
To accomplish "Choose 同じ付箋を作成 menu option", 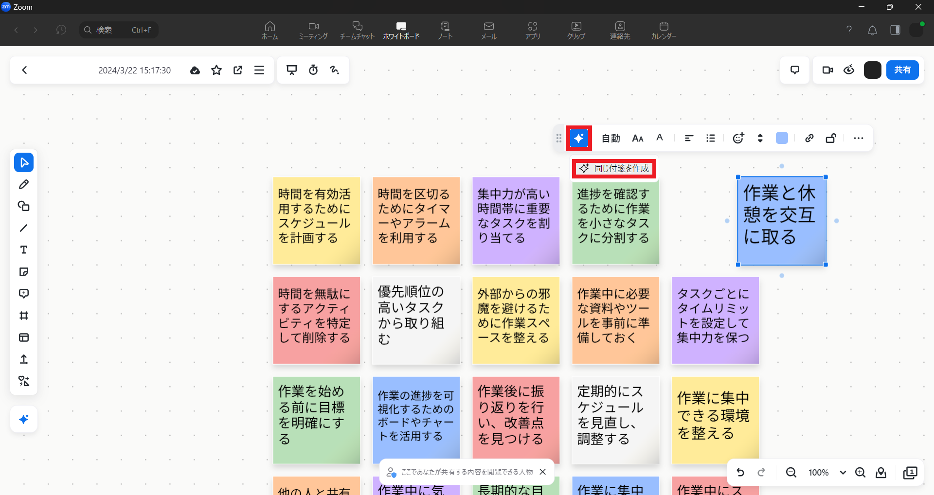I will tap(614, 168).
